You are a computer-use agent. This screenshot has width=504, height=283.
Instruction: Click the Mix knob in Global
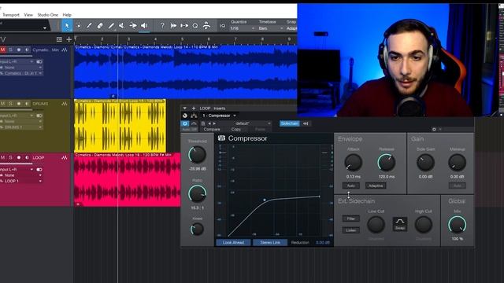pos(457,224)
